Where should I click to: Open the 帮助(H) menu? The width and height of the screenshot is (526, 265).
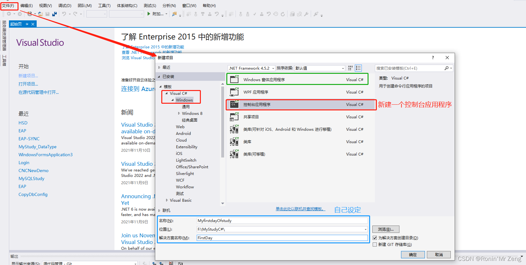[209, 6]
